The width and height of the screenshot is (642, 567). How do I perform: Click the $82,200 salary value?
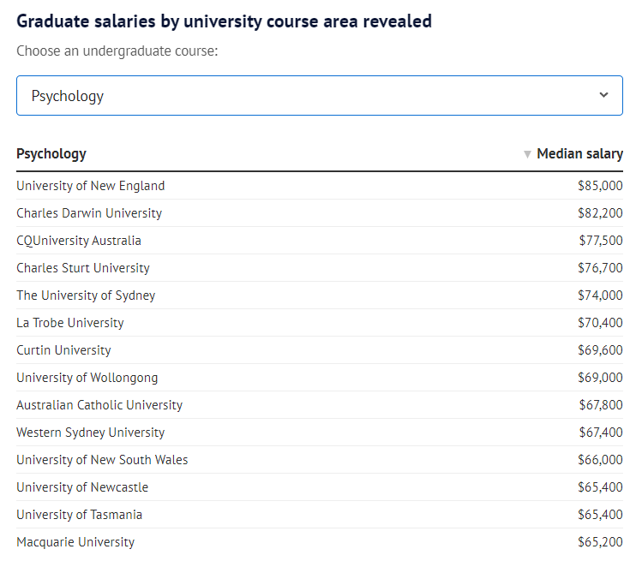[600, 213]
